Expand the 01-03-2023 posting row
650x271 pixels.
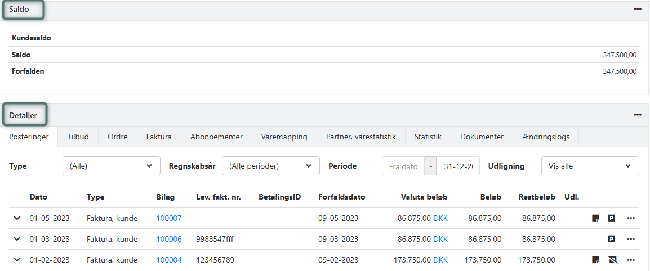click(x=17, y=239)
